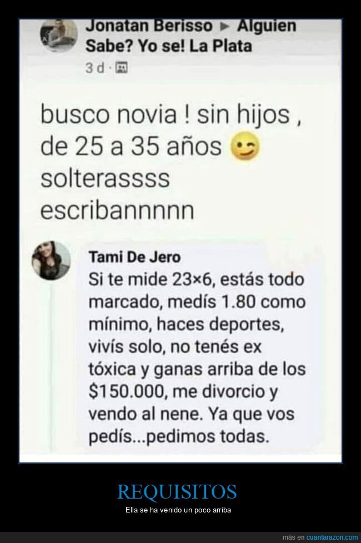Click the Tami De Jero commenter name

click(x=135, y=257)
